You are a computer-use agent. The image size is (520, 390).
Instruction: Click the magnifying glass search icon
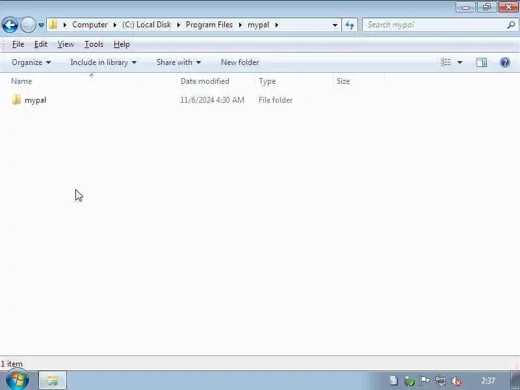511,25
